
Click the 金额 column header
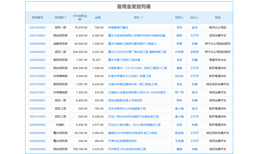click(97, 18)
